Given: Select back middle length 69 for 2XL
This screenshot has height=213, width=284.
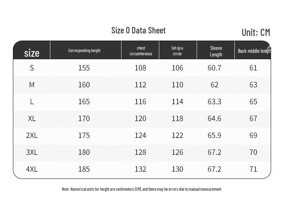Looking at the screenshot, I should pyautogui.click(x=253, y=135).
